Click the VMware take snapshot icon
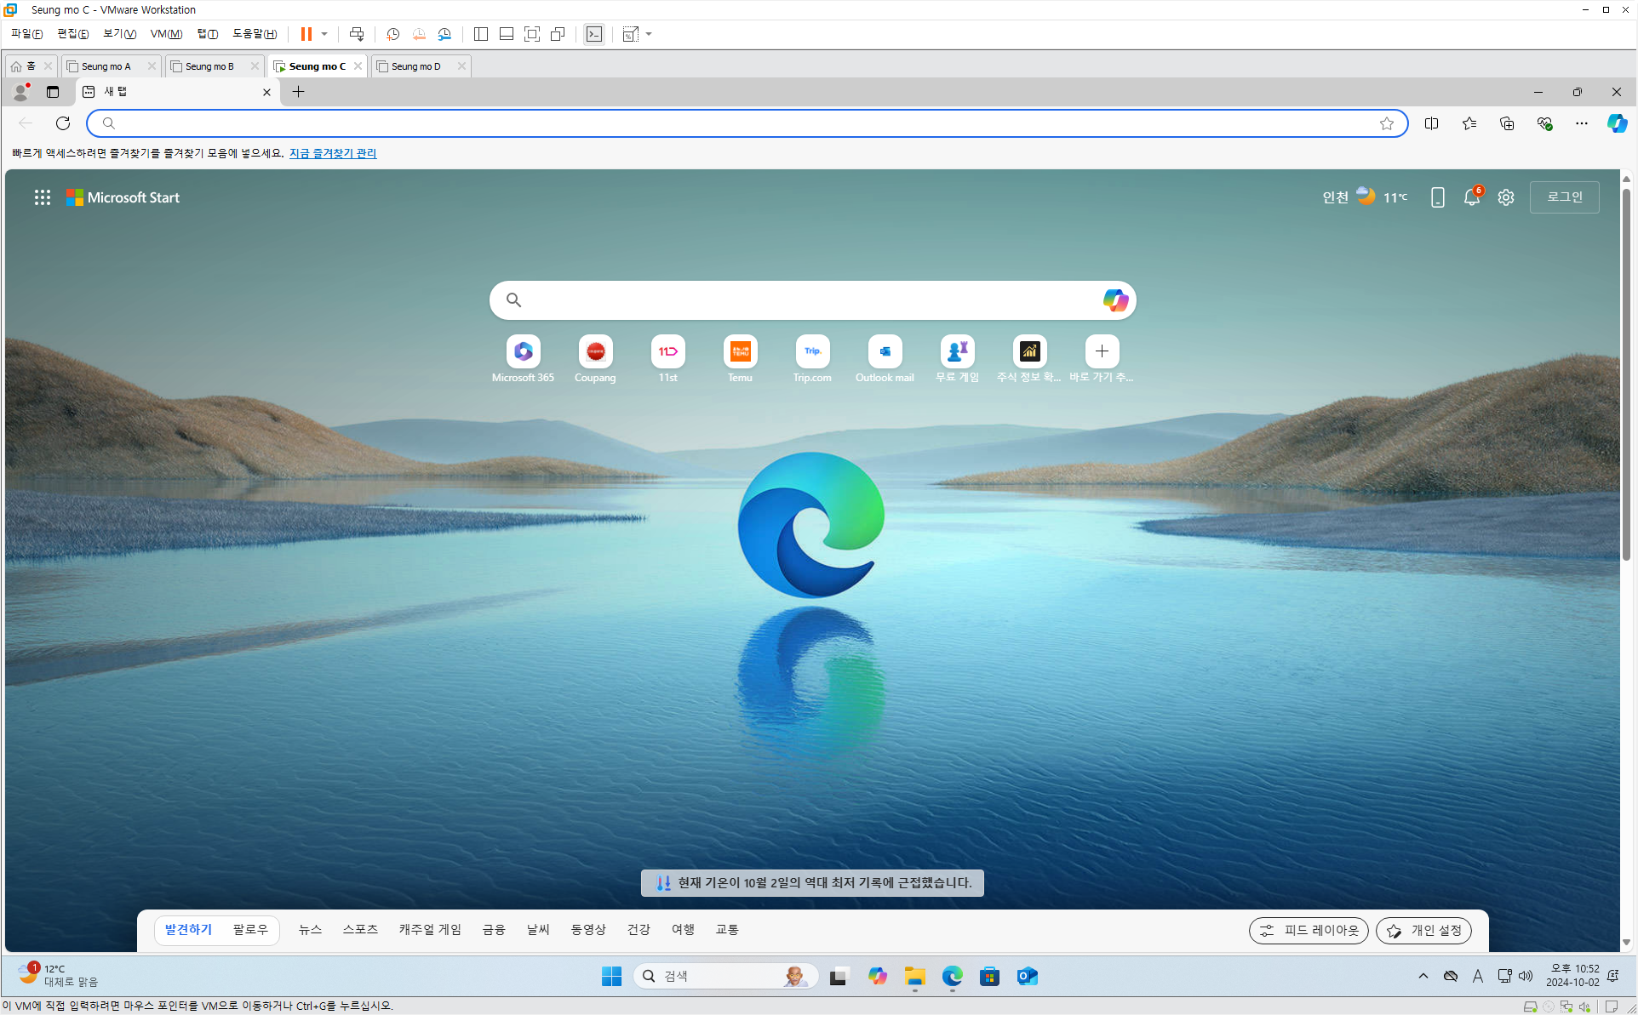The width and height of the screenshot is (1638, 1015). click(392, 34)
